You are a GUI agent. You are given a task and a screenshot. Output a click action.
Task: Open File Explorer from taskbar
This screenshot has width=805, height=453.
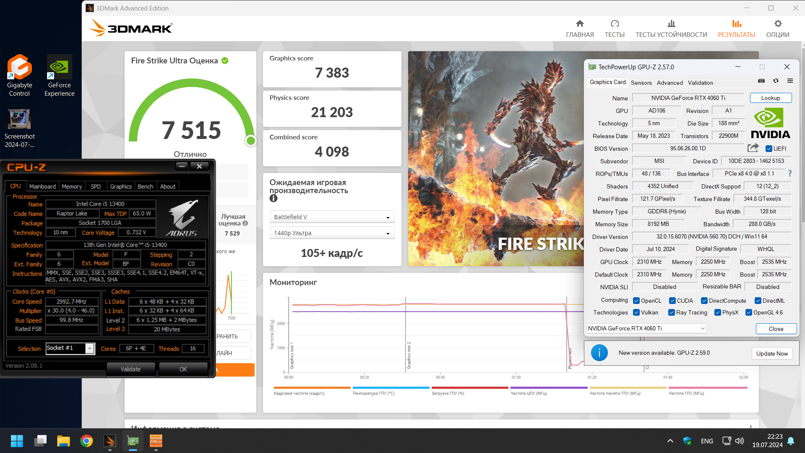(63, 441)
